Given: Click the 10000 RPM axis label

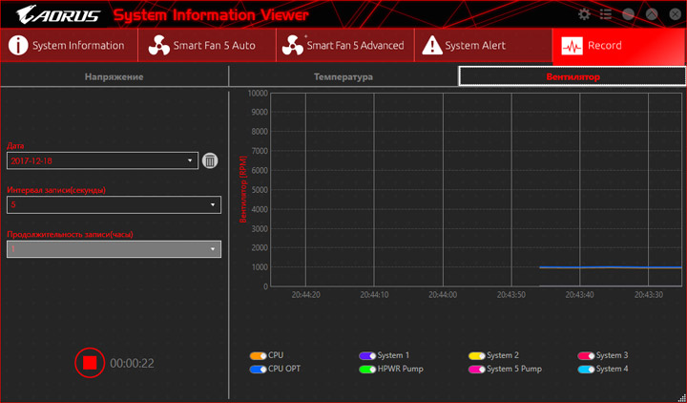Looking at the screenshot, I should [258, 93].
